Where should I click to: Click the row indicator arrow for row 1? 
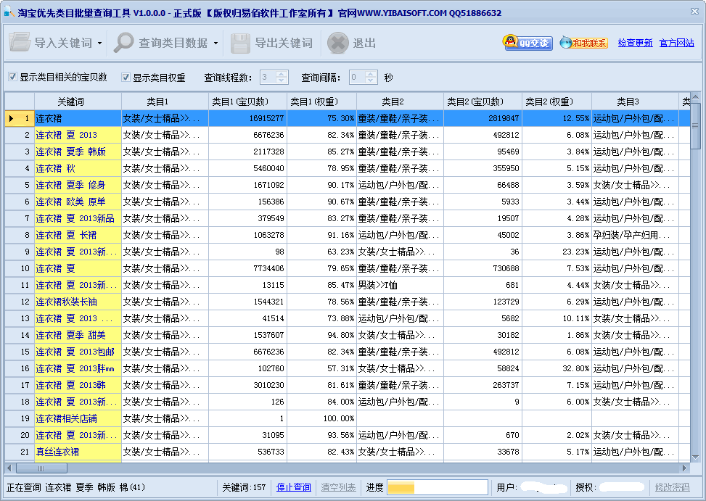click(x=12, y=118)
